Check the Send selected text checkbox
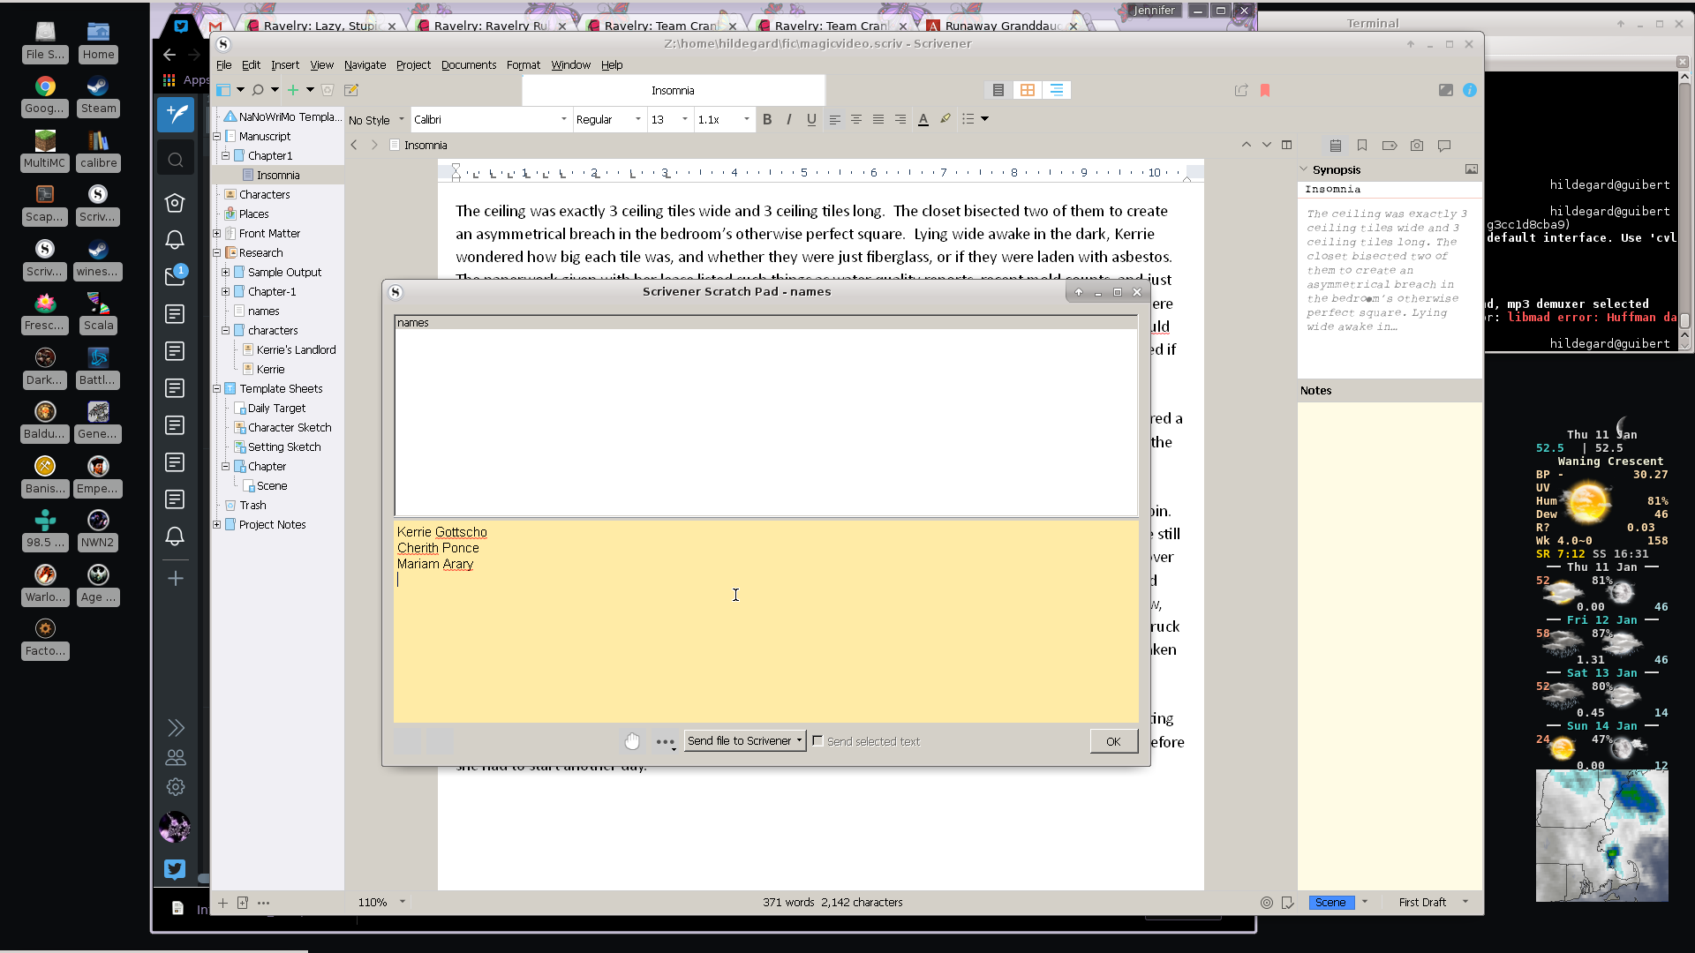Viewport: 1695px width, 953px height. (817, 741)
